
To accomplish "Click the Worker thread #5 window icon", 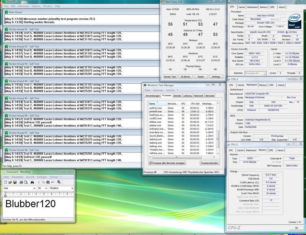I will tap(6, 98).
